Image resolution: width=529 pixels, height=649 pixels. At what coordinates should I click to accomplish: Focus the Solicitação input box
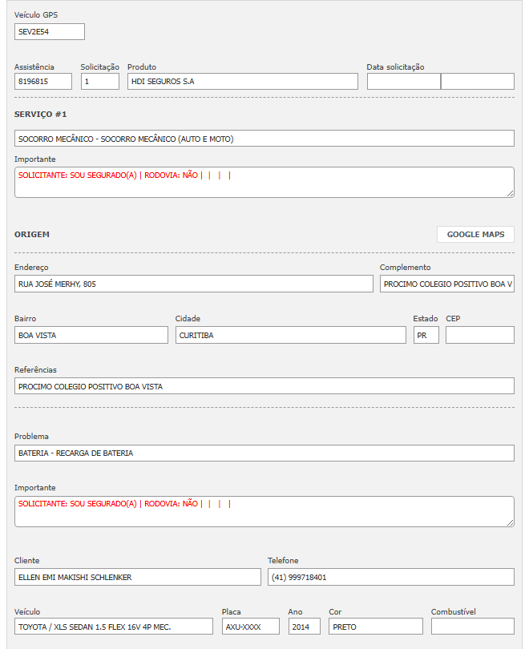[x=100, y=82]
